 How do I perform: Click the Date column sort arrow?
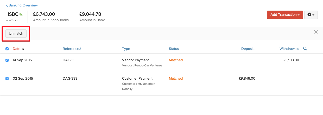coord(23,49)
